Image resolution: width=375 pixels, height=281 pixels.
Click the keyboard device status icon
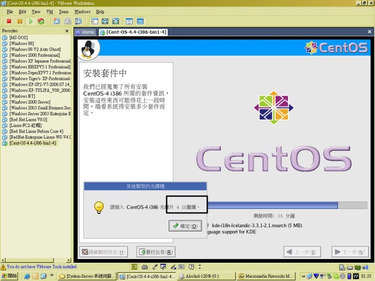pos(144,267)
